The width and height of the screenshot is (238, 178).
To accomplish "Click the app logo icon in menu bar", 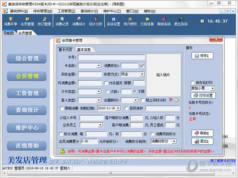I will [5, 11].
